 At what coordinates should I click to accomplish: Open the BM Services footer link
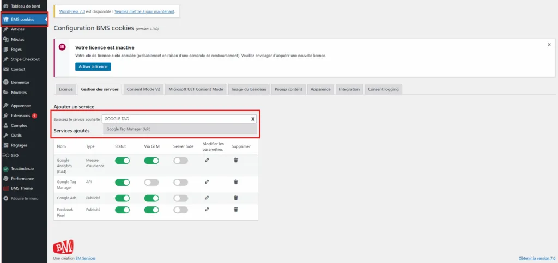[x=86, y=258]
